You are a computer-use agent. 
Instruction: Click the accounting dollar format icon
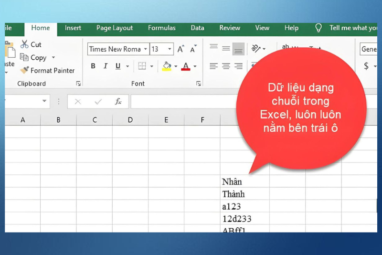click(366, 66)
